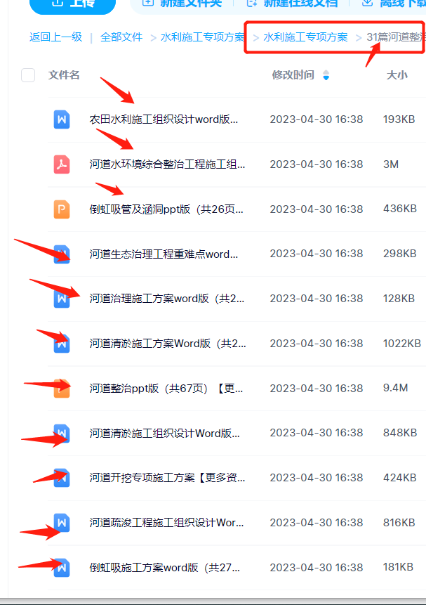Click the PDF icon for 河道水环境综合整治工程

[62, 164]
